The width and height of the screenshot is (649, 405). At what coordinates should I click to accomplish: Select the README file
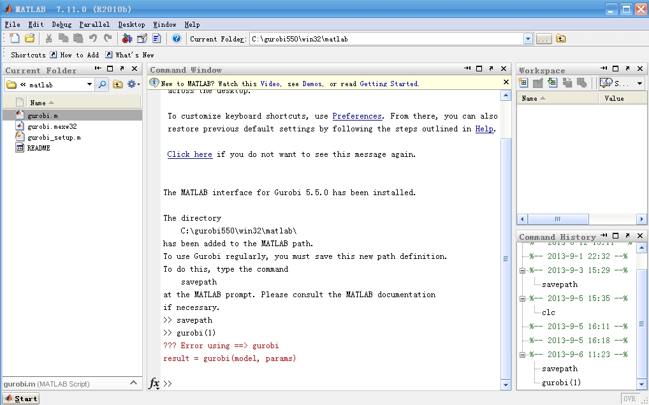[38, 148]
